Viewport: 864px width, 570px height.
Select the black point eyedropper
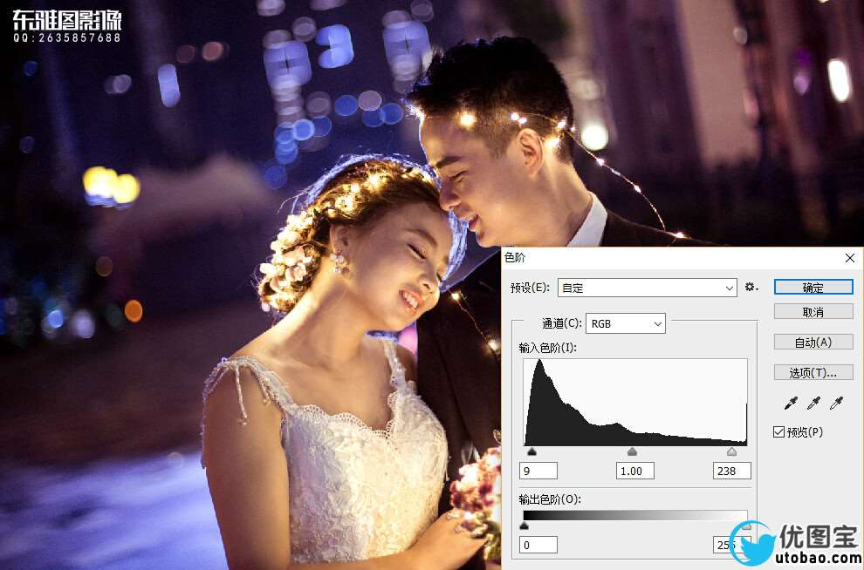click(x=791, y=404)
